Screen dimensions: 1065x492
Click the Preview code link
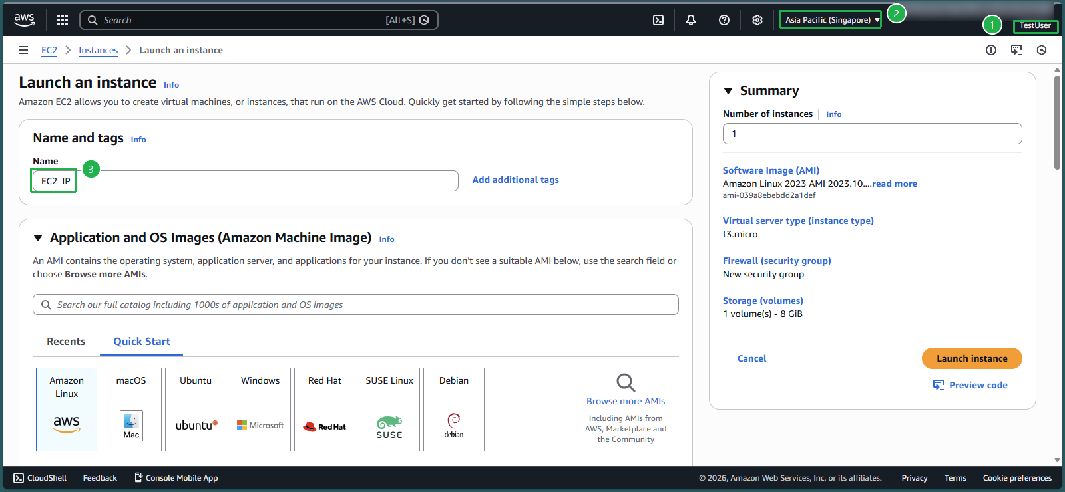coord(978,385)
